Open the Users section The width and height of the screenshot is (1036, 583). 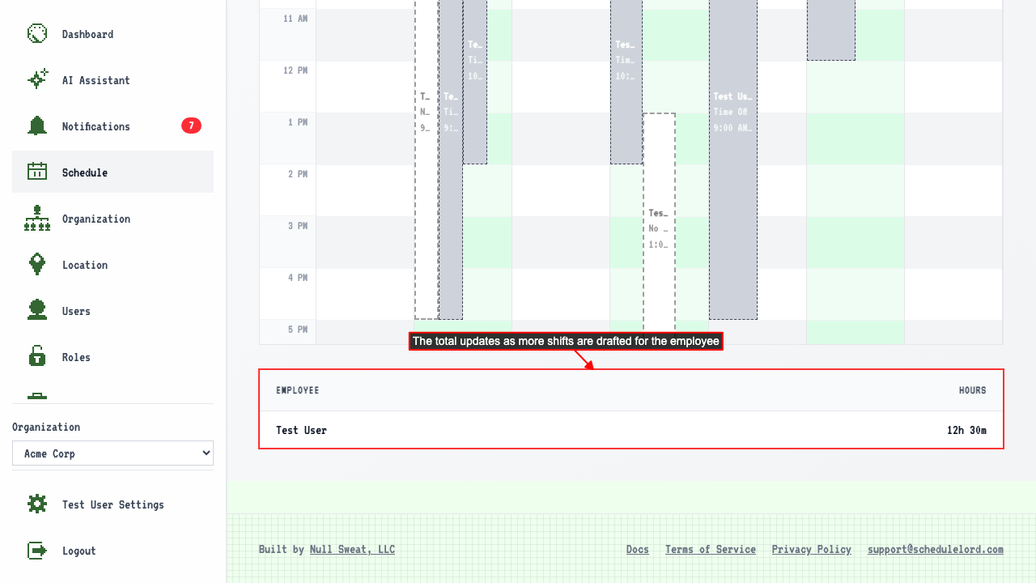pyautogui.click(x=113, y=311)
